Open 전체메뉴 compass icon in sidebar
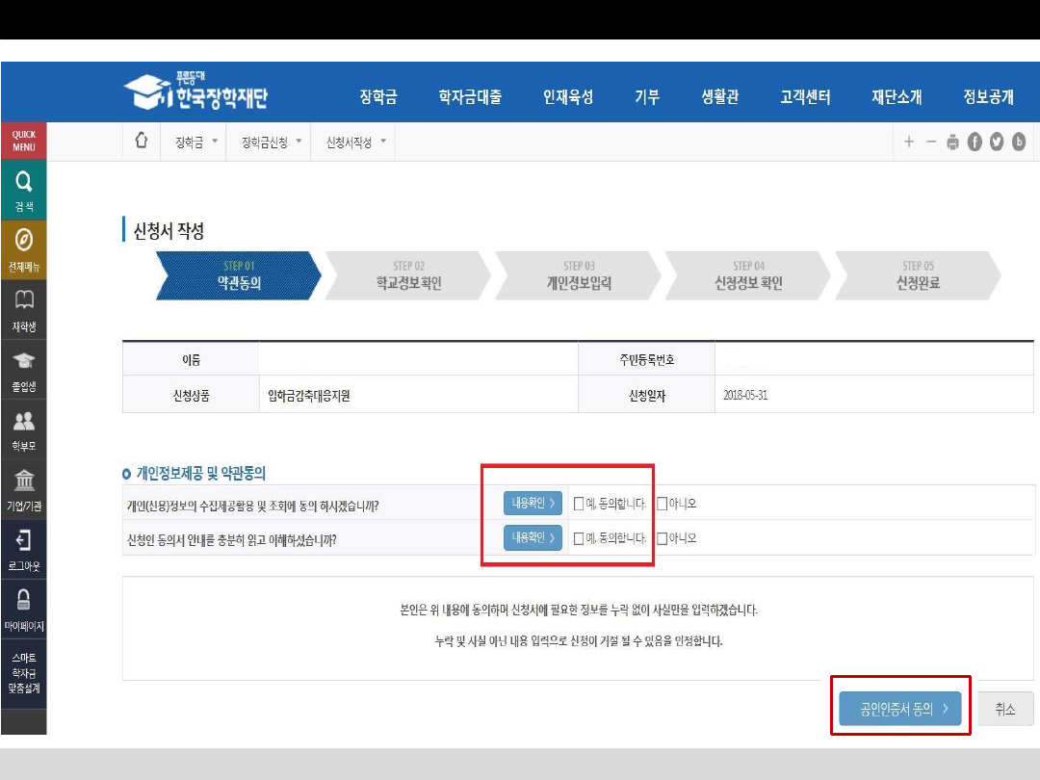 pyautogui.click(x=24, y=240)
